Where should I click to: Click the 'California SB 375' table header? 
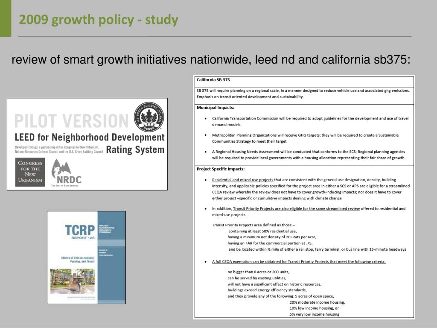[213, 80]
